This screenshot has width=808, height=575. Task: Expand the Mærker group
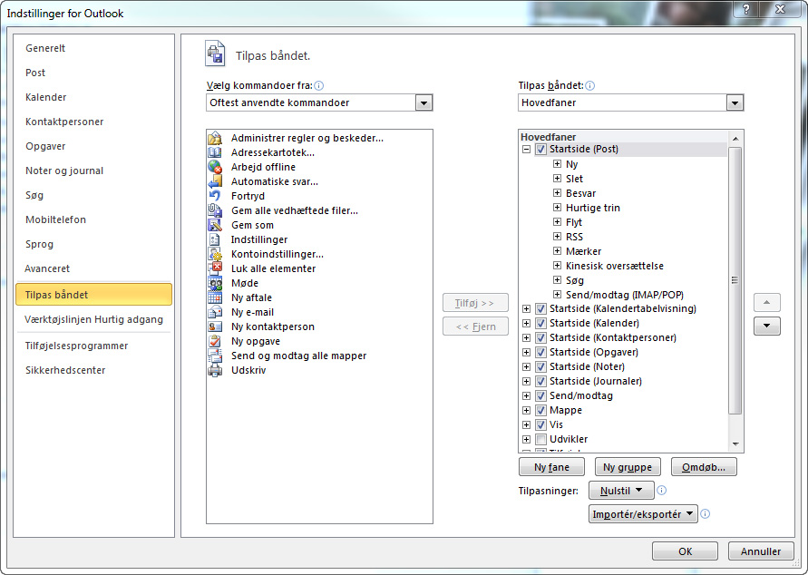pyautogui.click(x=557, y=251)
